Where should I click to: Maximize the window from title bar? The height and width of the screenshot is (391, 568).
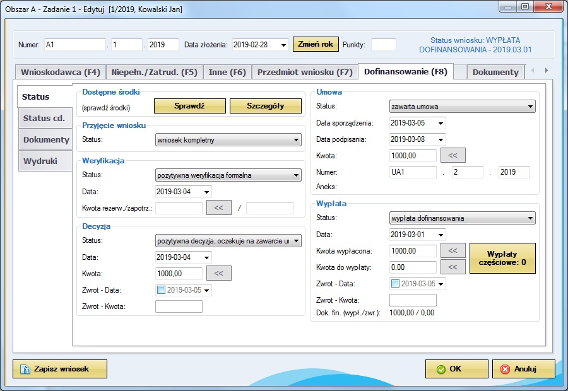coord(525,6)
